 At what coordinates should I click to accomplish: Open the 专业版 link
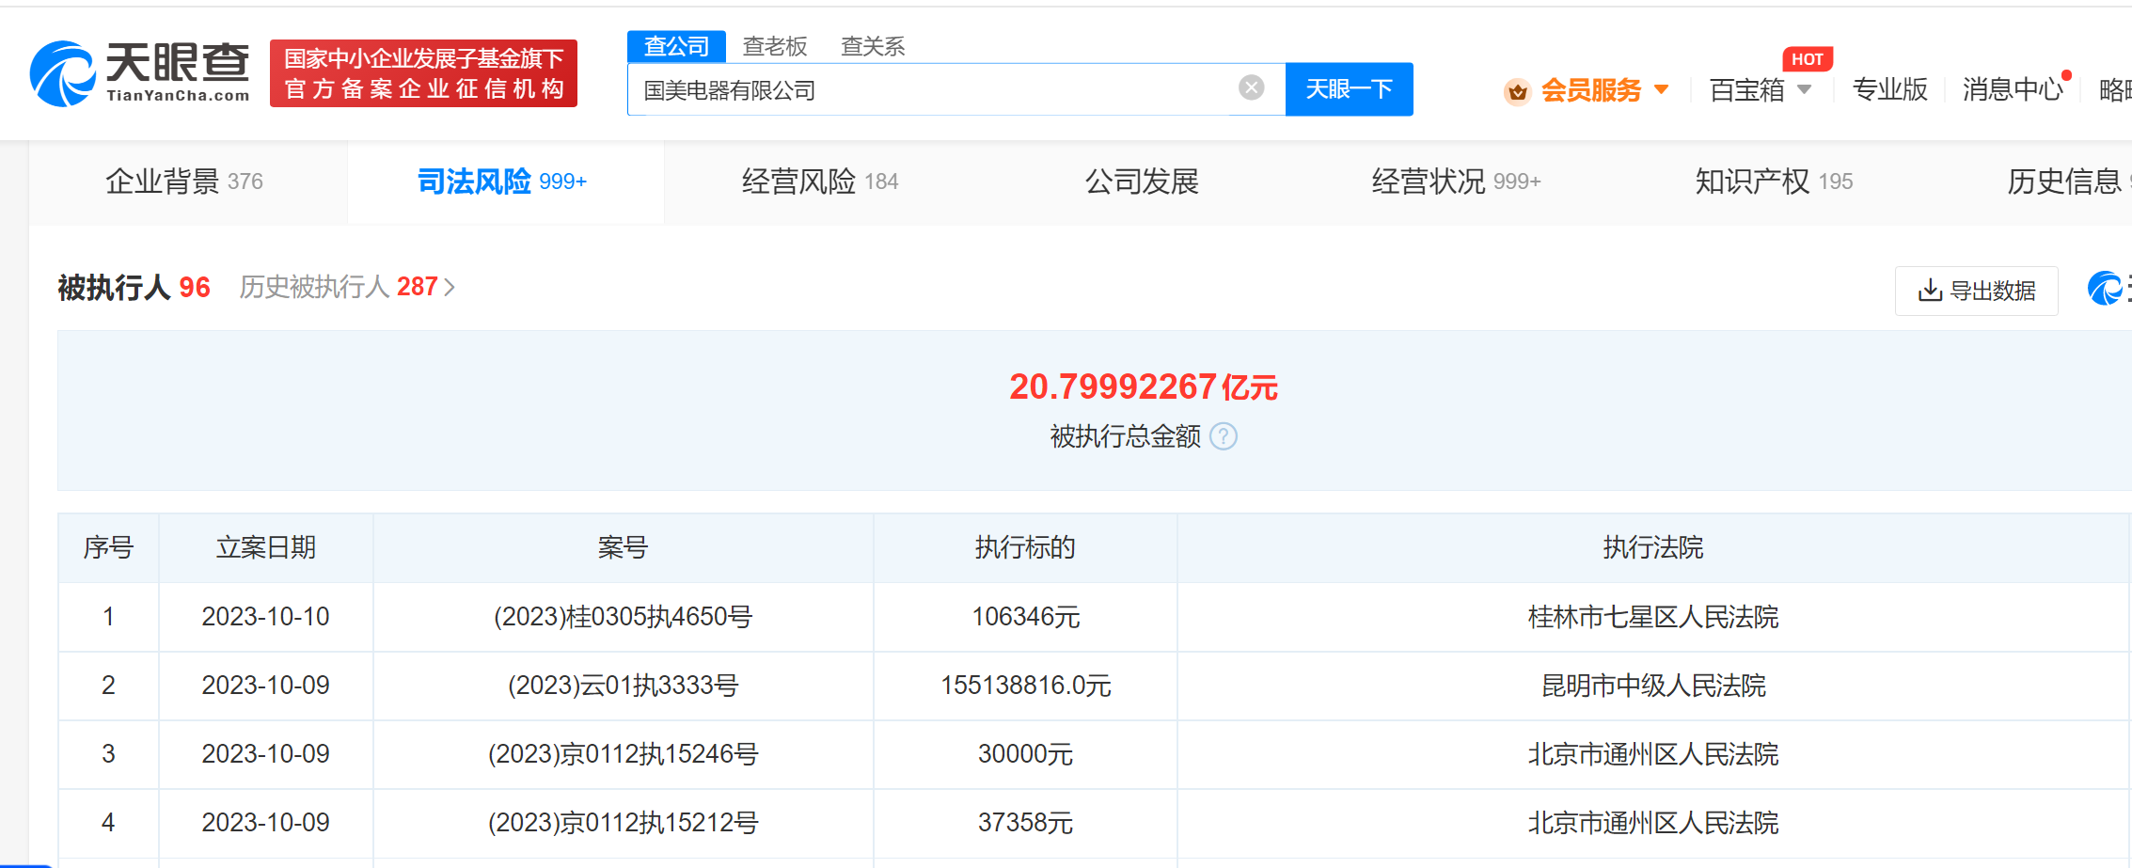pos(1889,89)
